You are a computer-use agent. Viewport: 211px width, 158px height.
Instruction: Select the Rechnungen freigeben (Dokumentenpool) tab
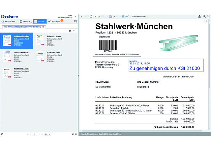(x=22, y=27)
